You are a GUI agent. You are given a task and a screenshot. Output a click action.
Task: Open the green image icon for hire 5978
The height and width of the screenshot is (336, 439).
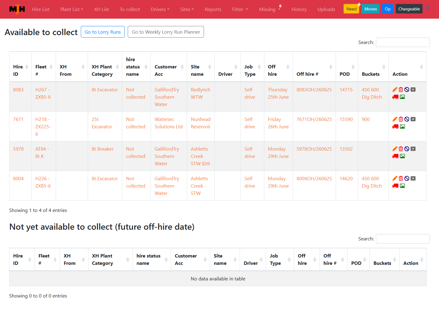[x=402, y=156]
